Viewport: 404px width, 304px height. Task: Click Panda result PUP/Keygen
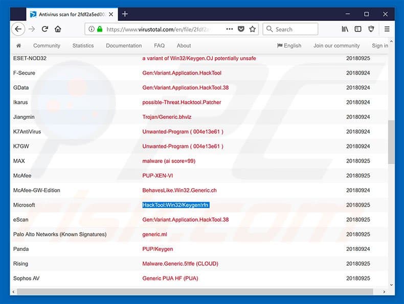tap(158, 249)
